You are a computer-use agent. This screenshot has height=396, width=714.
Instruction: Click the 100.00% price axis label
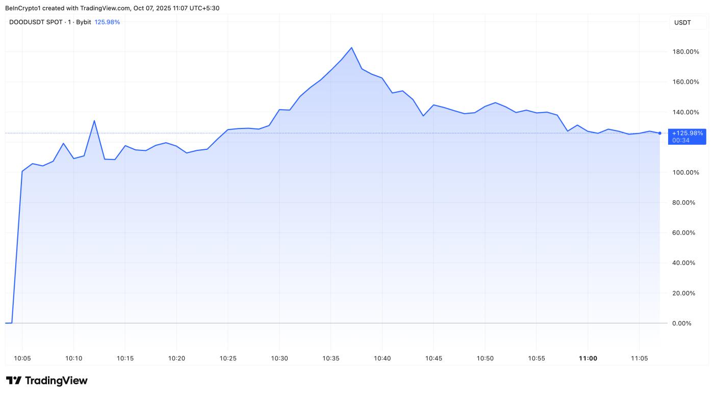pos(686,172)
